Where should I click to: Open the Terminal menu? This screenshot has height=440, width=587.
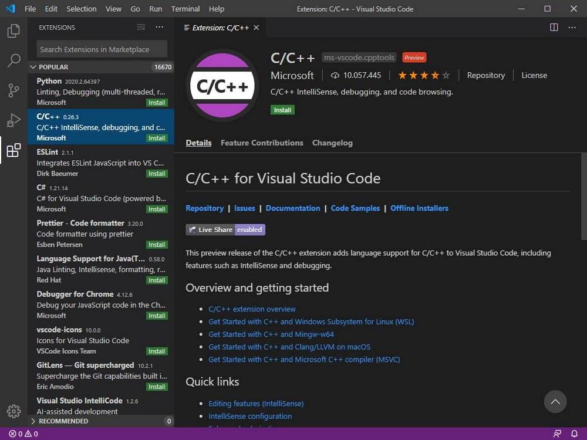click(x=185, y=9)
